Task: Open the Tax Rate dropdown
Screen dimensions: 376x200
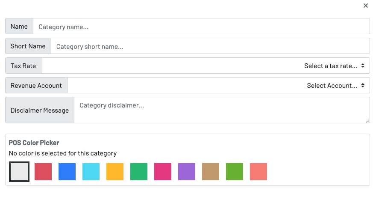Action: (205, 66)
